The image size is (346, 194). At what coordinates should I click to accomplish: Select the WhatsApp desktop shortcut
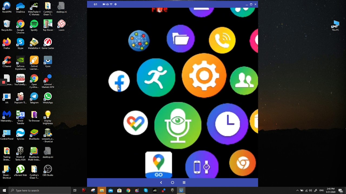[48, 98]
